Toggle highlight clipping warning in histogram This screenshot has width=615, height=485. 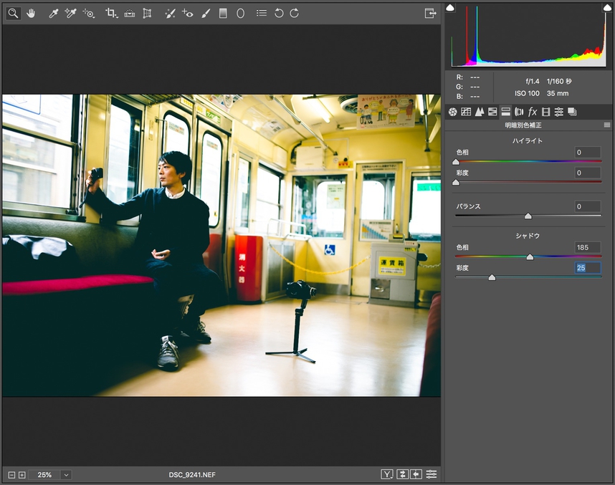(607, 7)
